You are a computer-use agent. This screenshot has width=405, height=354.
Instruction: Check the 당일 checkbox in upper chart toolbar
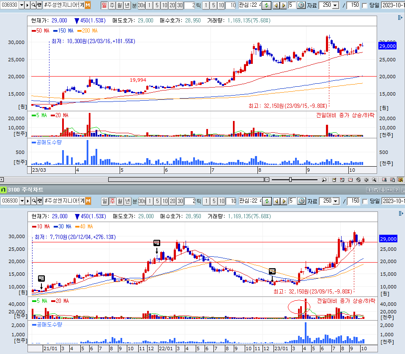[x=364, y=5]
